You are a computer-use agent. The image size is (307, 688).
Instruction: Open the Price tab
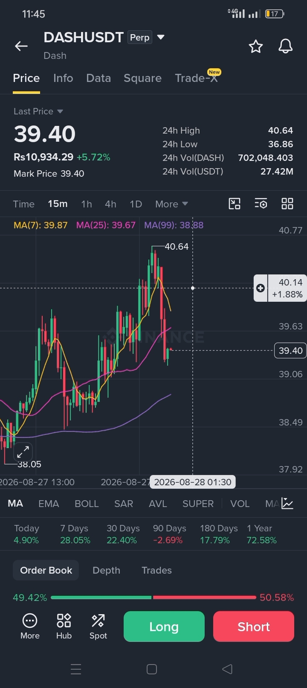[x=26, y=78]
